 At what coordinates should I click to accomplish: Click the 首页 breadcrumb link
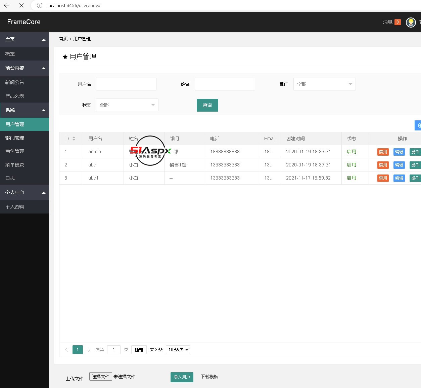click(63, 39)
